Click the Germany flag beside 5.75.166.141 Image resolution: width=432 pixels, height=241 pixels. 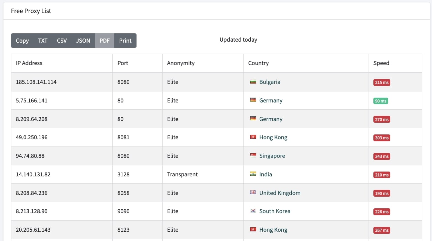coord(253,101)
